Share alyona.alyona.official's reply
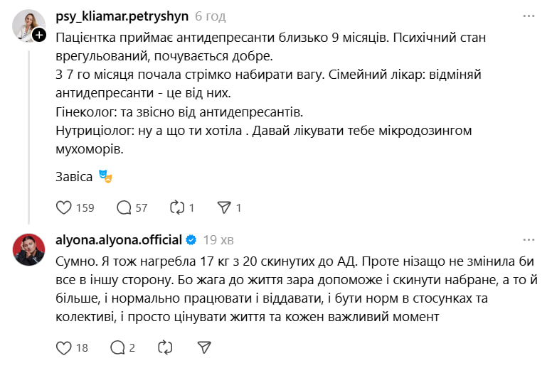This screenshot has height=368, width=552. pyautogui.click(x=204, y=347)
